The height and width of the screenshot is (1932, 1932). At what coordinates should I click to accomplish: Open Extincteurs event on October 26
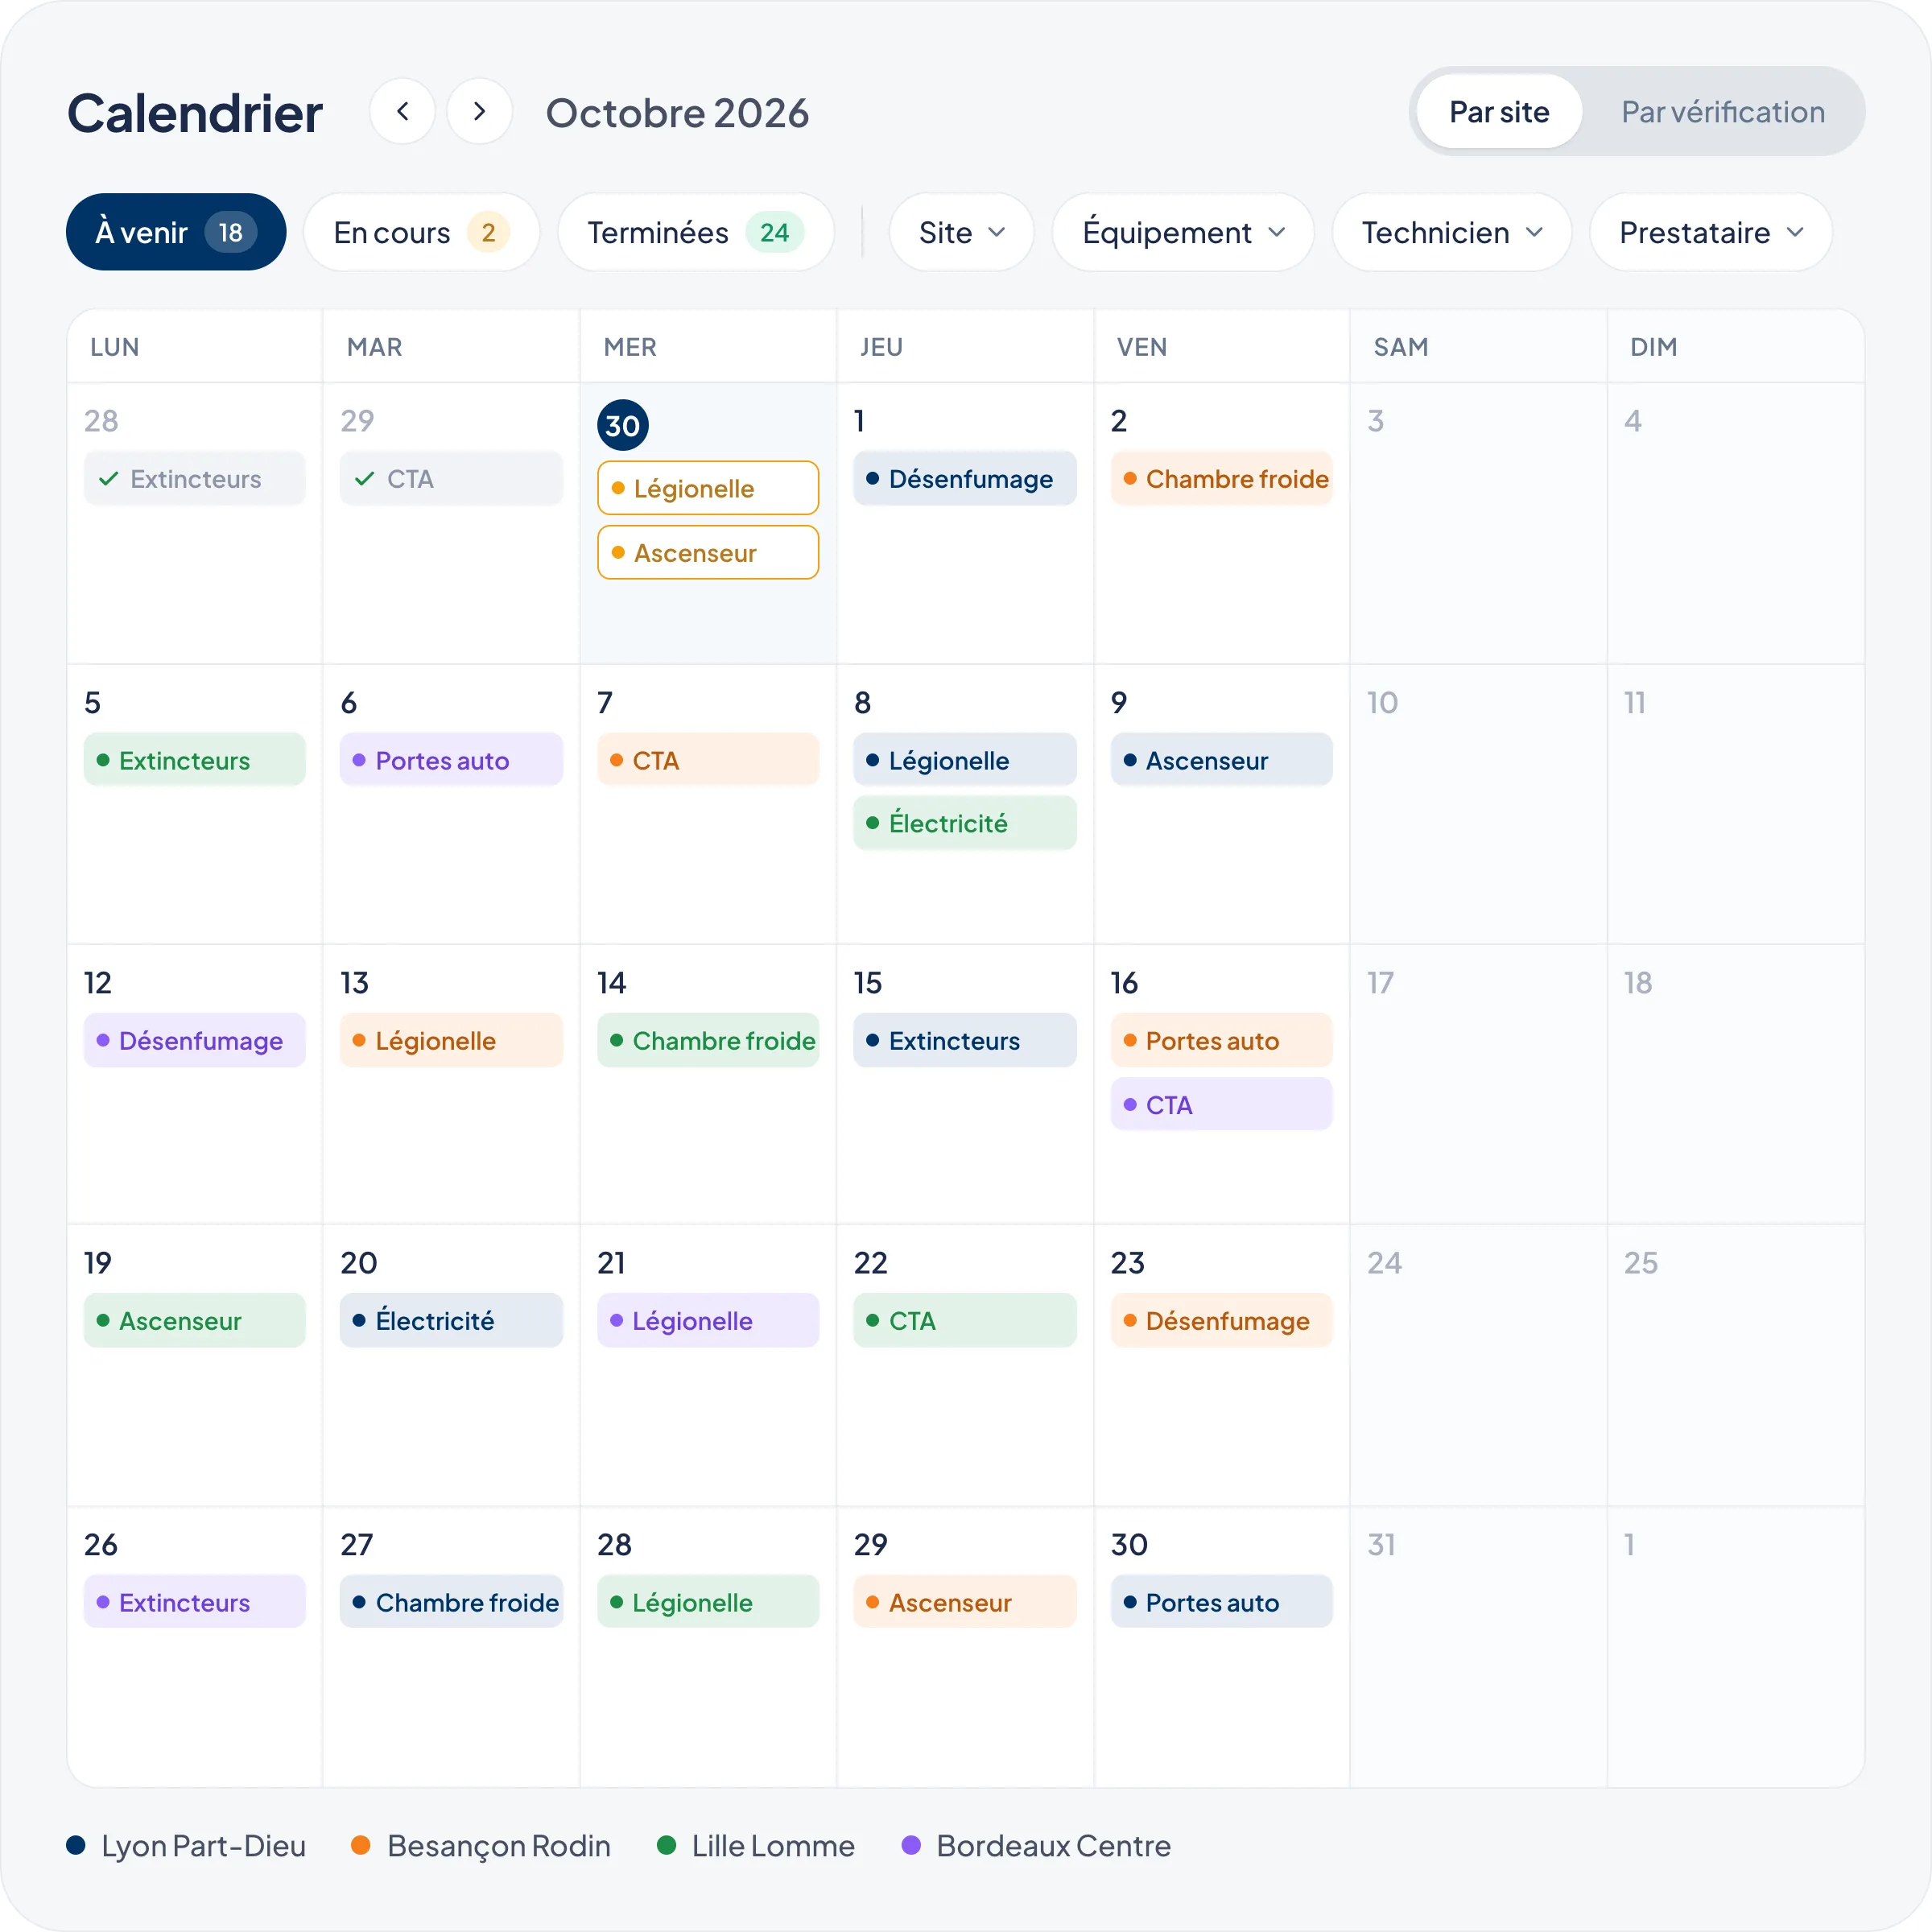pos(195,1602)
